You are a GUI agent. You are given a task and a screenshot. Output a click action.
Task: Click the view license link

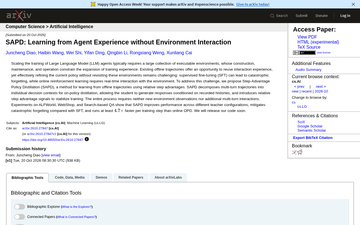324,53
